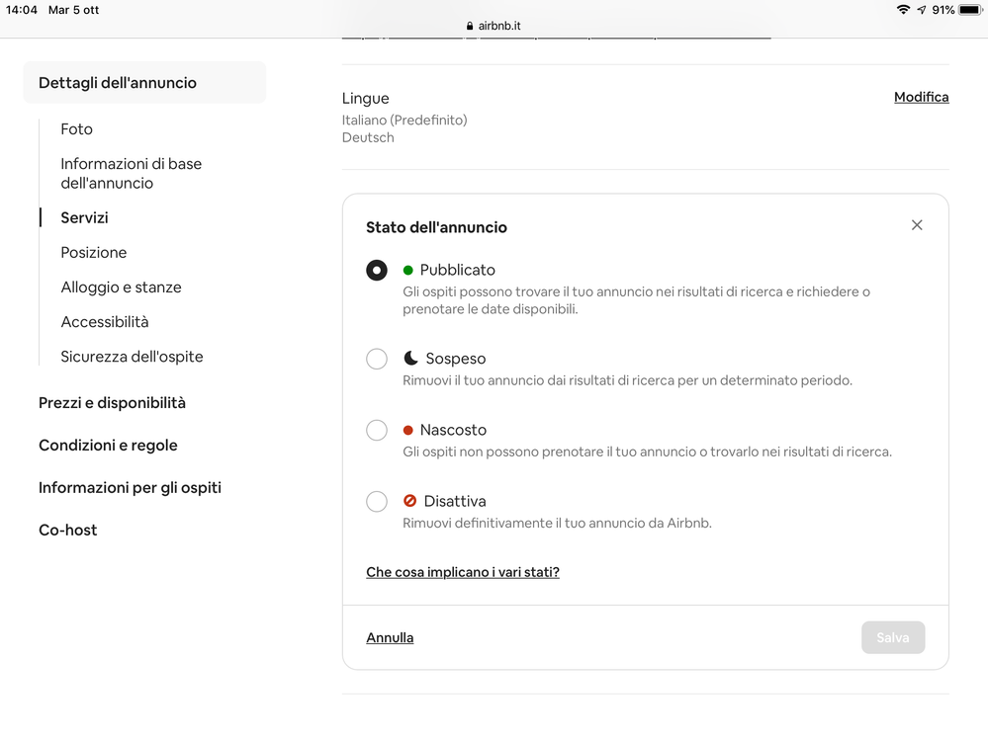Image resolution: width=988 pixels, height=740 pixels.
Task: Open the Foto sidebar item
Action: pyautogui.click(x=76, y=129)
